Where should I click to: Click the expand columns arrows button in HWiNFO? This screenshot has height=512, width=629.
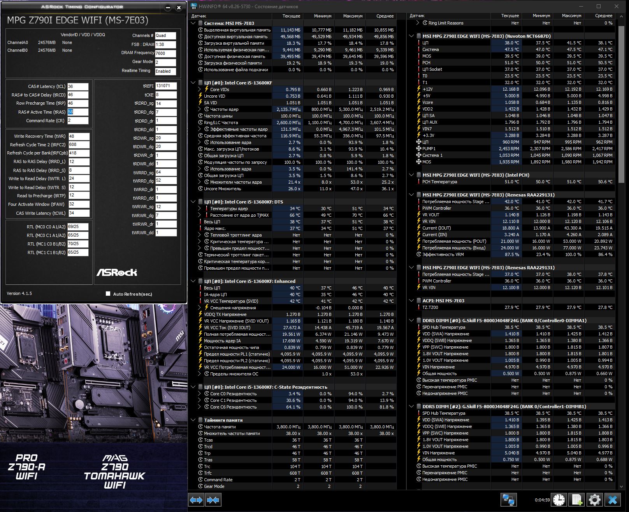point(196,500)
